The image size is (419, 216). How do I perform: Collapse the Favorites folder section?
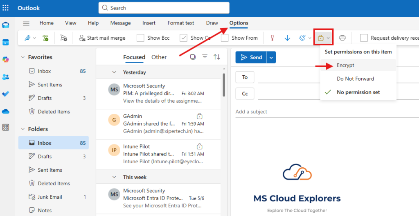point(23,57)
